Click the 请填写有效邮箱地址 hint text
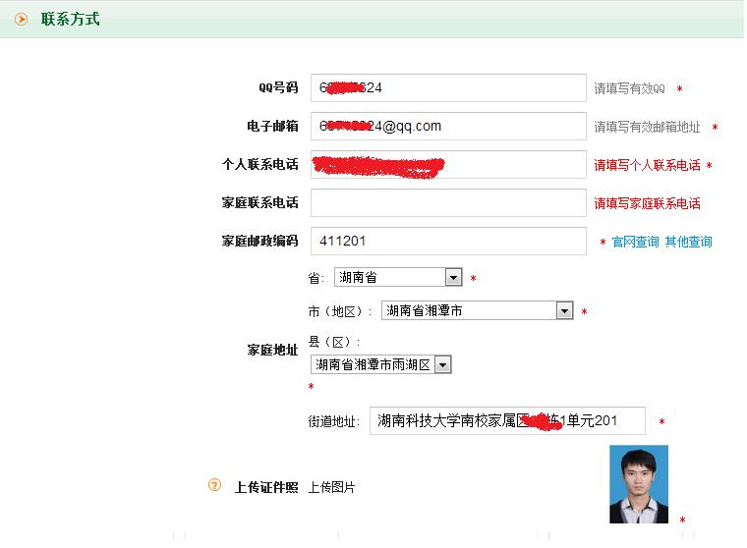The width and height of the screenshot is (747, 548). coord(647,127)
